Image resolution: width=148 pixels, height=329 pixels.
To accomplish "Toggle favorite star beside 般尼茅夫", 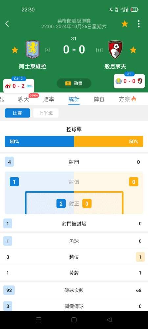I will click(133, 50).
